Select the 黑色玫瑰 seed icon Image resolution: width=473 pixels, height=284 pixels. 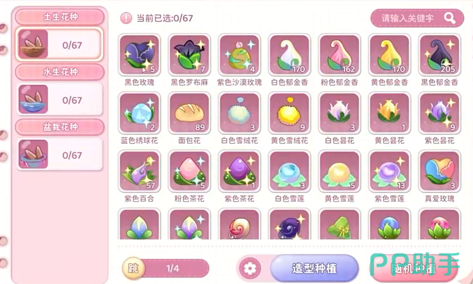coord(139,55)
